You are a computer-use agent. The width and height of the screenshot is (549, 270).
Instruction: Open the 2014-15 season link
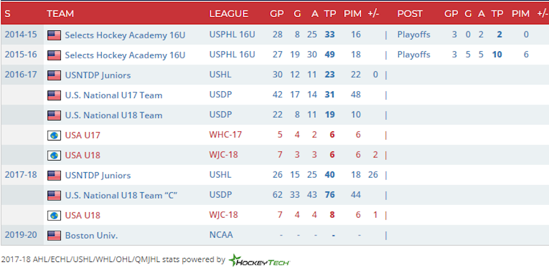tap(21, 35)
